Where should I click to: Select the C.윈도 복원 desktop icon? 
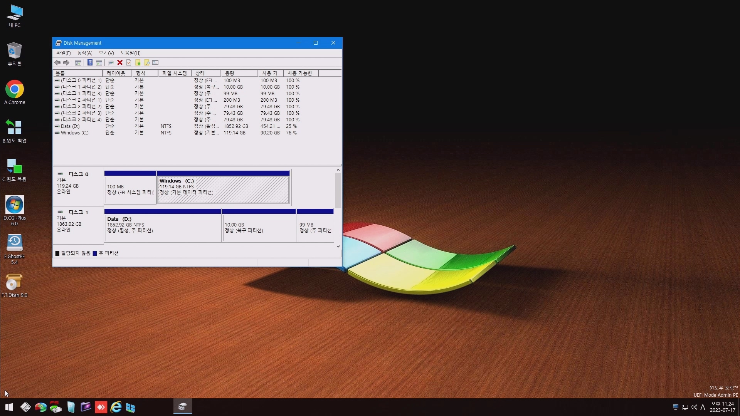click(15, 169)
